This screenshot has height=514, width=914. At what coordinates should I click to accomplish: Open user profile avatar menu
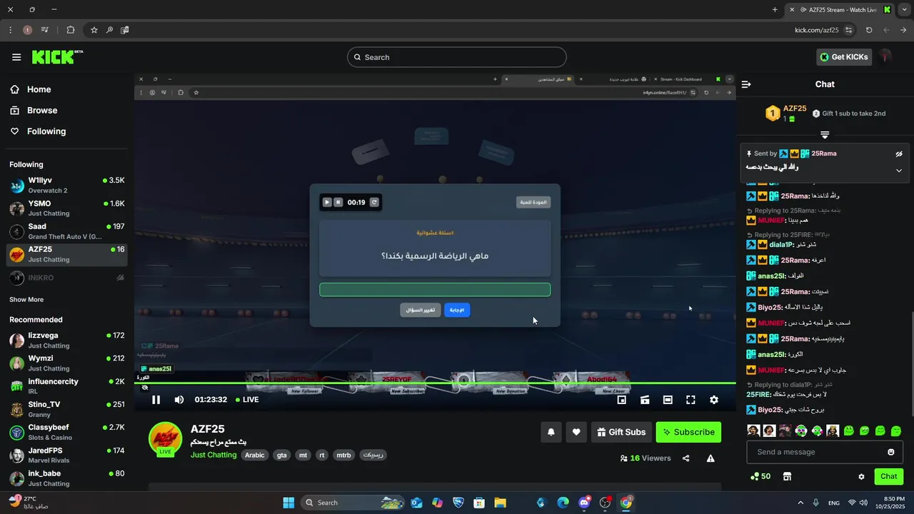tap(886, 56)
